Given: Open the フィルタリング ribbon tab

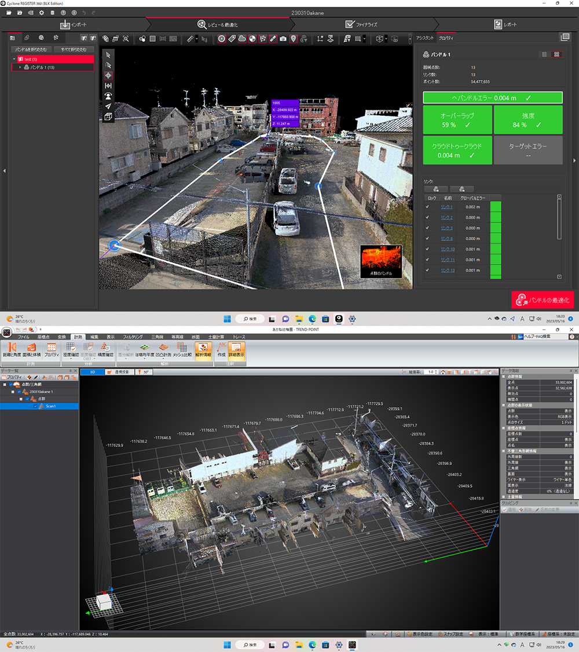Looking at the screenshot, I should [133, 336].
